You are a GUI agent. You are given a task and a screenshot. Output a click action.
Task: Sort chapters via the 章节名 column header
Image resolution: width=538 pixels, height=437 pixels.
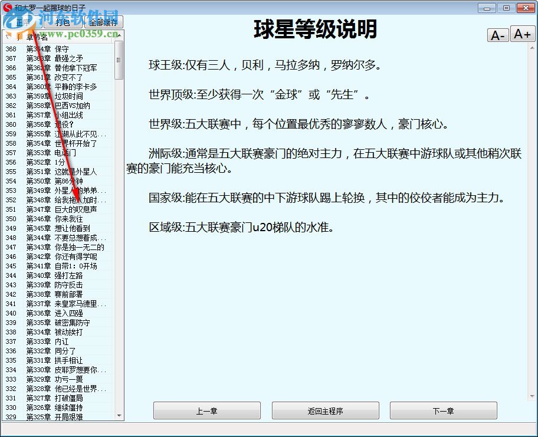click(x=35, y=37)
